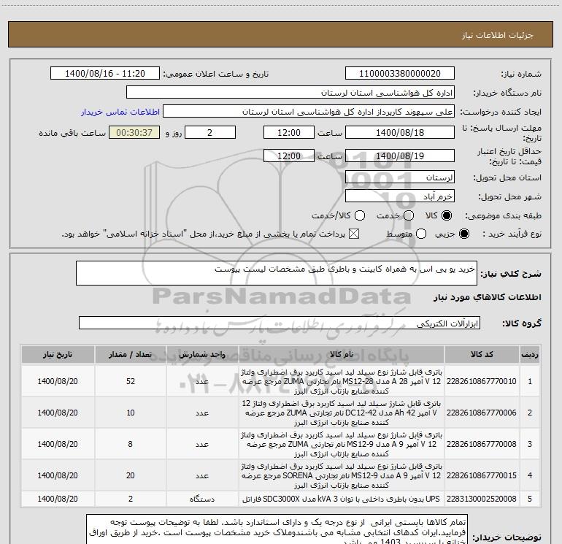Click product code 2282610867770008
The image size is (562, 544).
pos(482,444)
